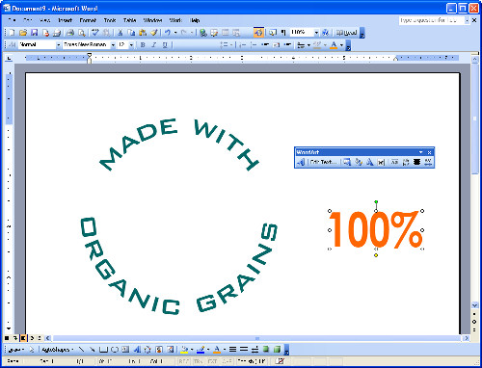The width and height of the screenshot is (482, 368).
Task: Open the File menu
Action: coord(13,20)
